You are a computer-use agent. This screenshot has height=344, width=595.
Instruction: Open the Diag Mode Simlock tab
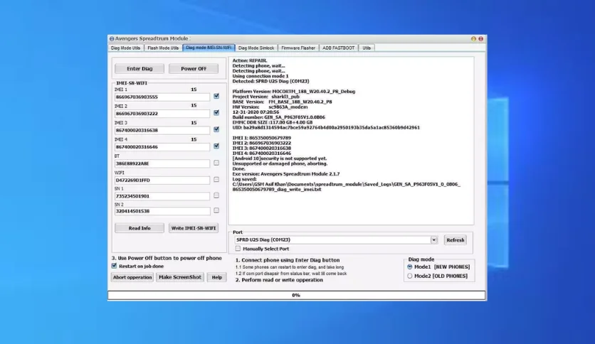[x=256, y=48]
